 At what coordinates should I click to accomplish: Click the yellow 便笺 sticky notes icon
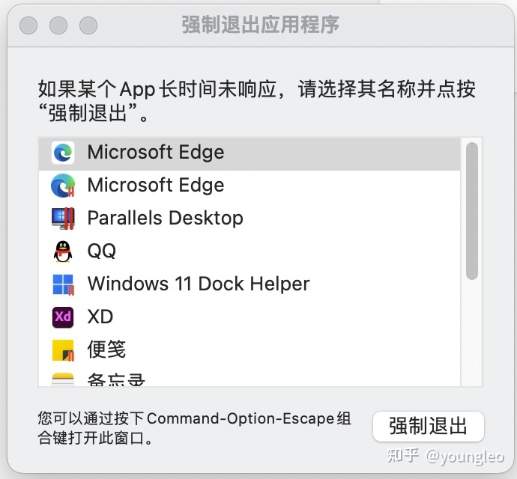(63, 350)
